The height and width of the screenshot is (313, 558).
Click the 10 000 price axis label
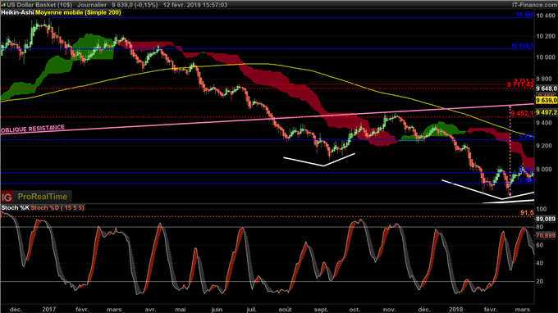(x=546, y=57)
